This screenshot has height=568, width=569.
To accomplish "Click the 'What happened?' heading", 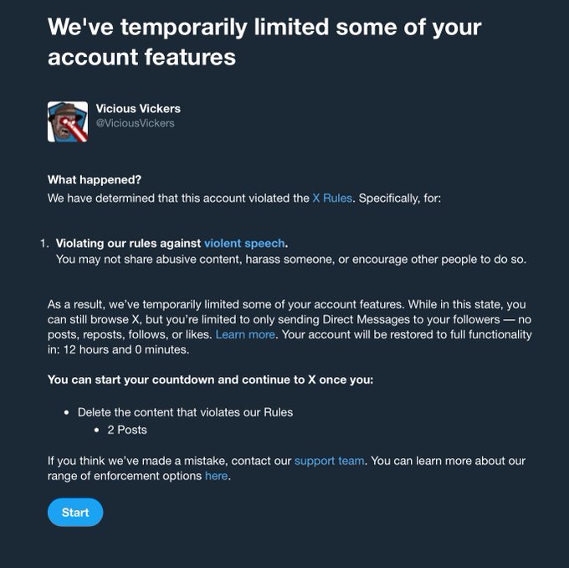I will (x=95, y=179).
